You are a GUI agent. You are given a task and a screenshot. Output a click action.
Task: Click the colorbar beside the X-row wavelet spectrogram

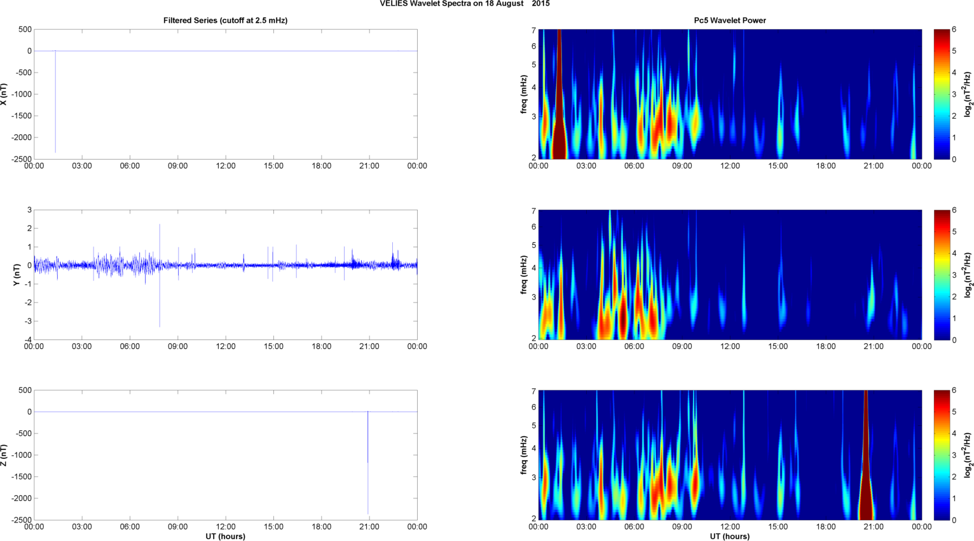pyautogui.click(x=942, y=94)
